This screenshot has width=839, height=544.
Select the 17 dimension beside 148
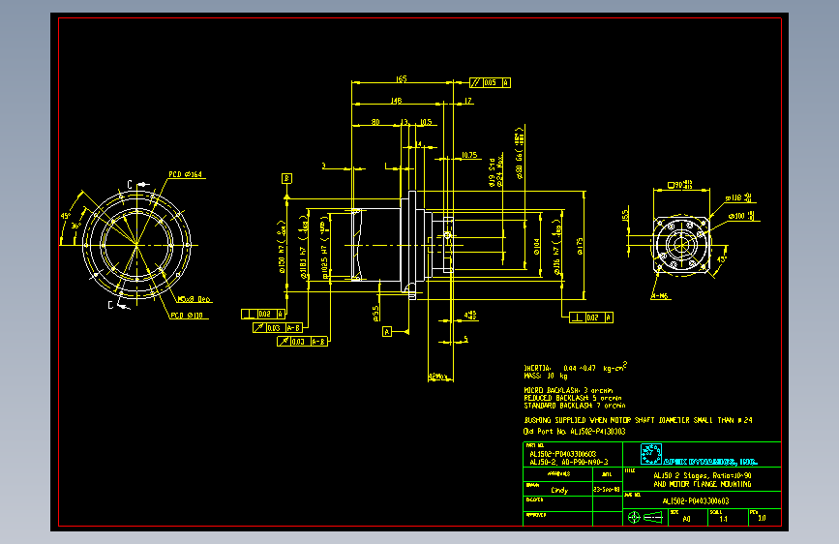click(x=468, y=101)
